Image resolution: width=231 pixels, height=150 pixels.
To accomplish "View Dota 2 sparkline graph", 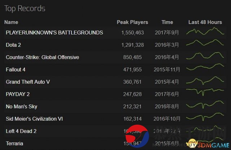I will point(205,44).
